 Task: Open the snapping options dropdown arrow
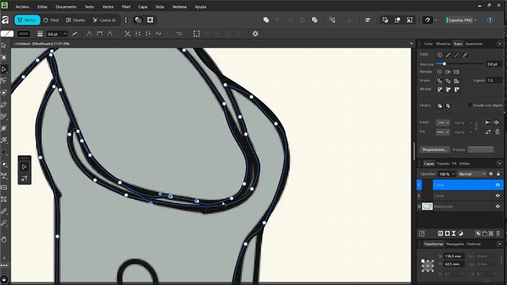pos(436,20)
